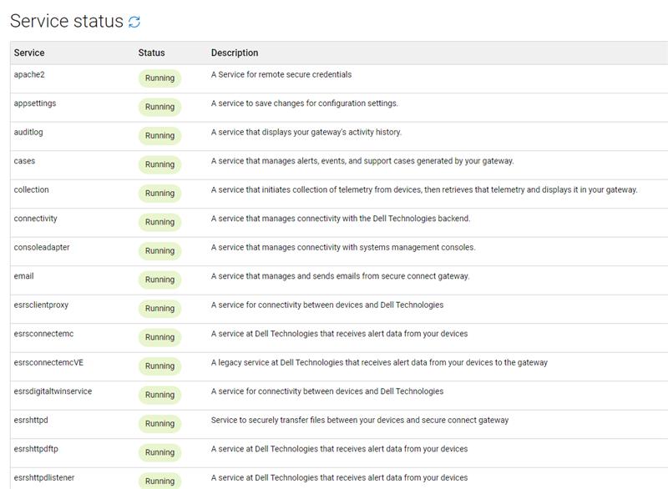668x489 pixels.
Task: Click the Running badge for esrshttpdftp
Action: coord(159,452)
